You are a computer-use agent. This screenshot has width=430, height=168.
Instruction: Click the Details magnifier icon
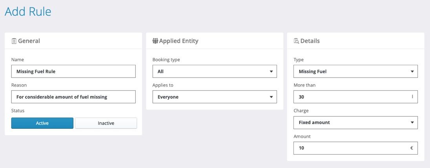296,41
